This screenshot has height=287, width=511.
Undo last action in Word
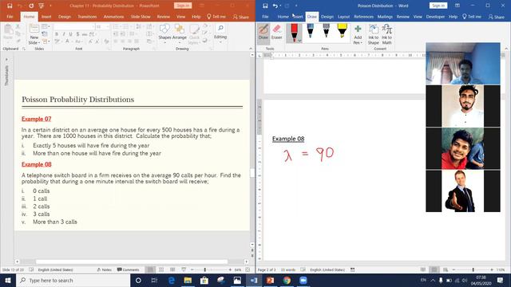[x=275, y=6]
